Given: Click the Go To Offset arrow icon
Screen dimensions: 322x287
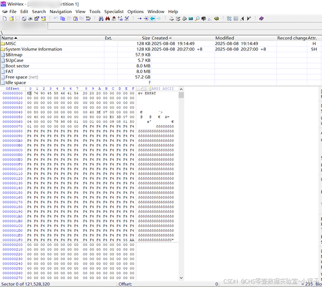Looking at the screenshot, I should pyautogui.click(x=139, y=19).
